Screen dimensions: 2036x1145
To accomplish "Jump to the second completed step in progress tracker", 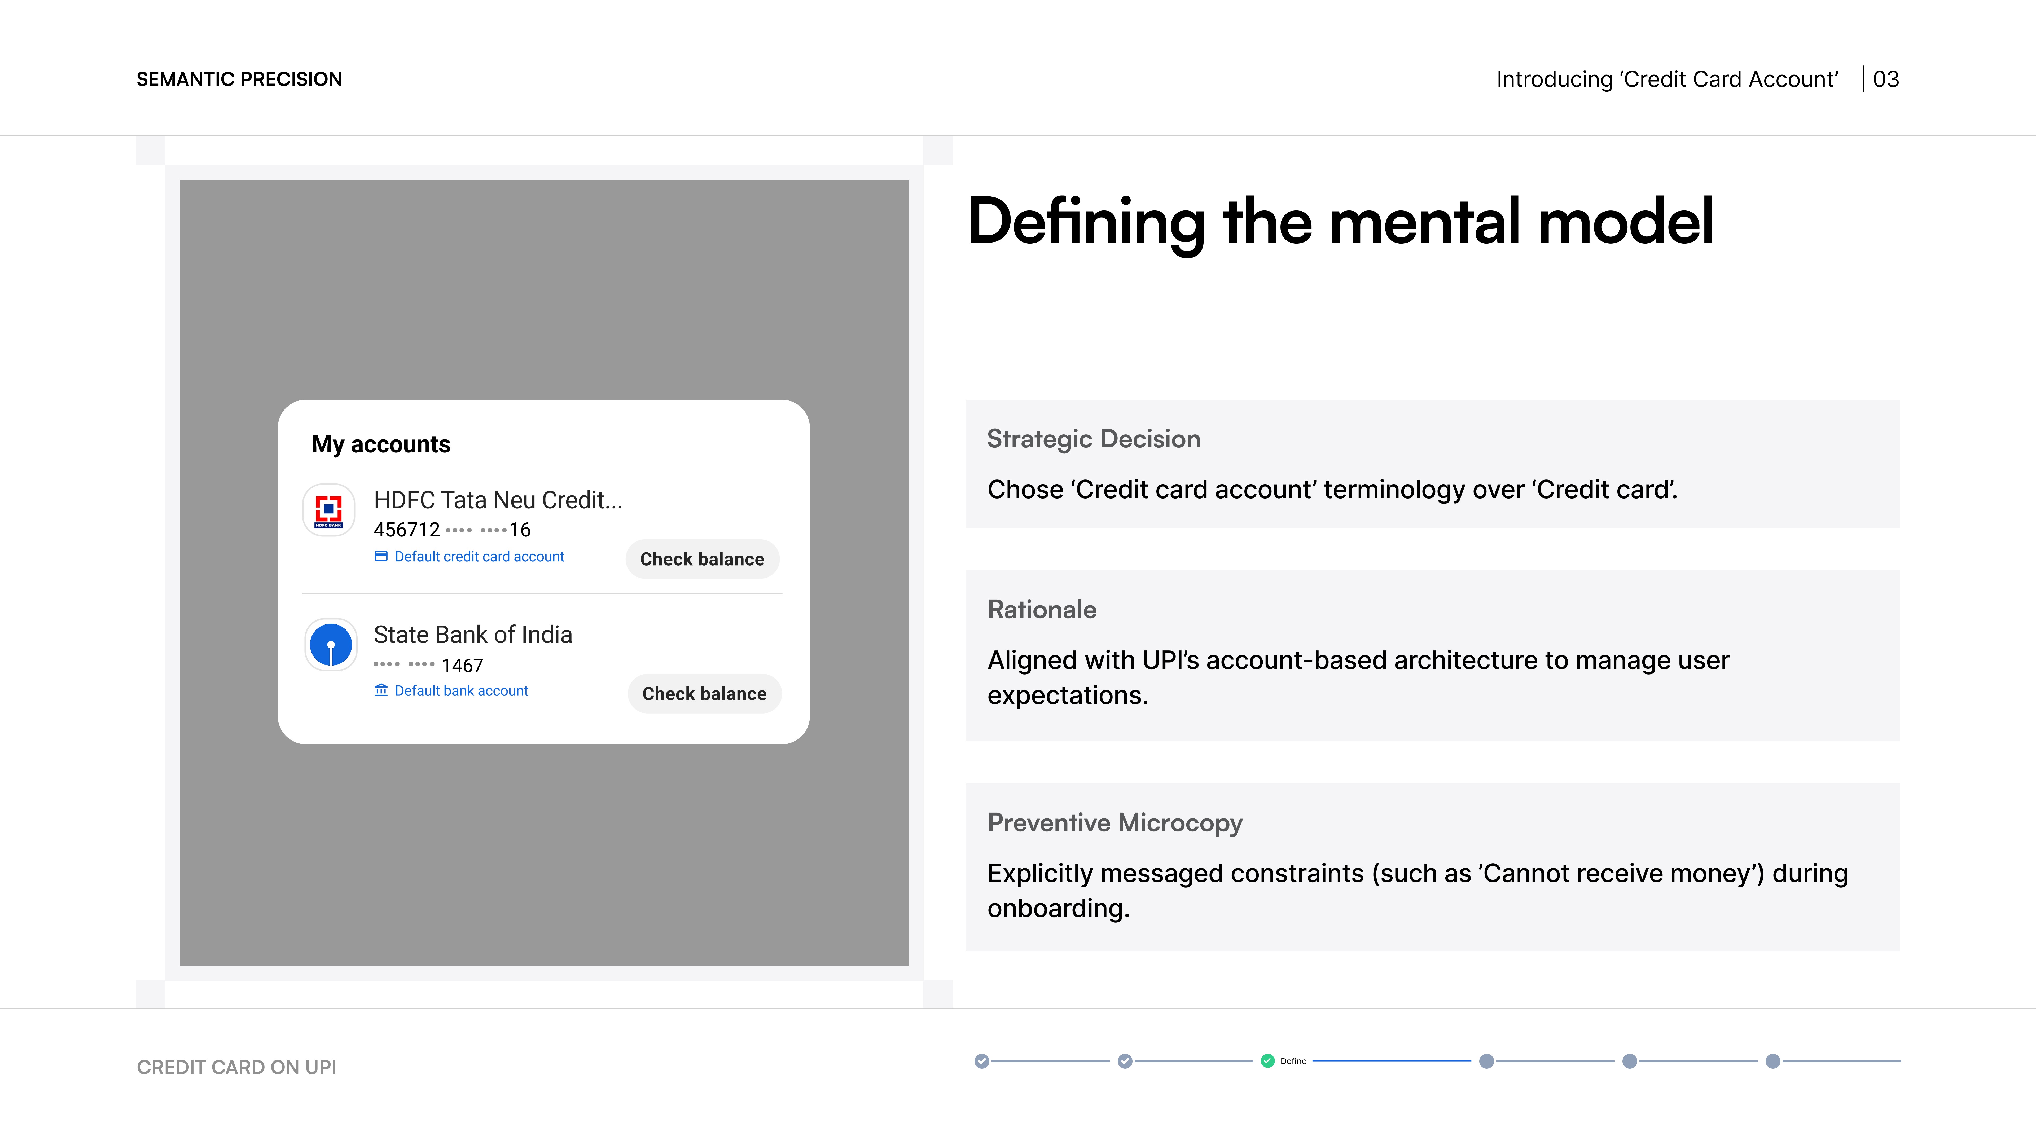I will coord(1125,1061).
